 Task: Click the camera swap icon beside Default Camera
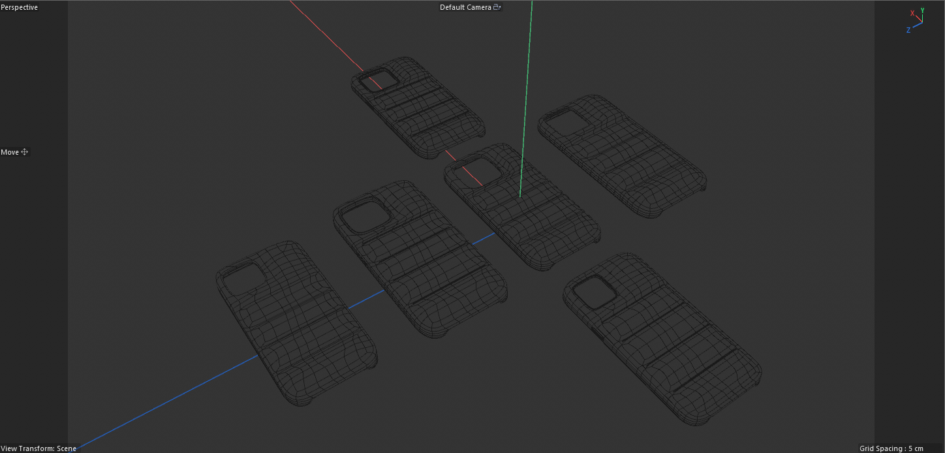click(x=497, y=7)
